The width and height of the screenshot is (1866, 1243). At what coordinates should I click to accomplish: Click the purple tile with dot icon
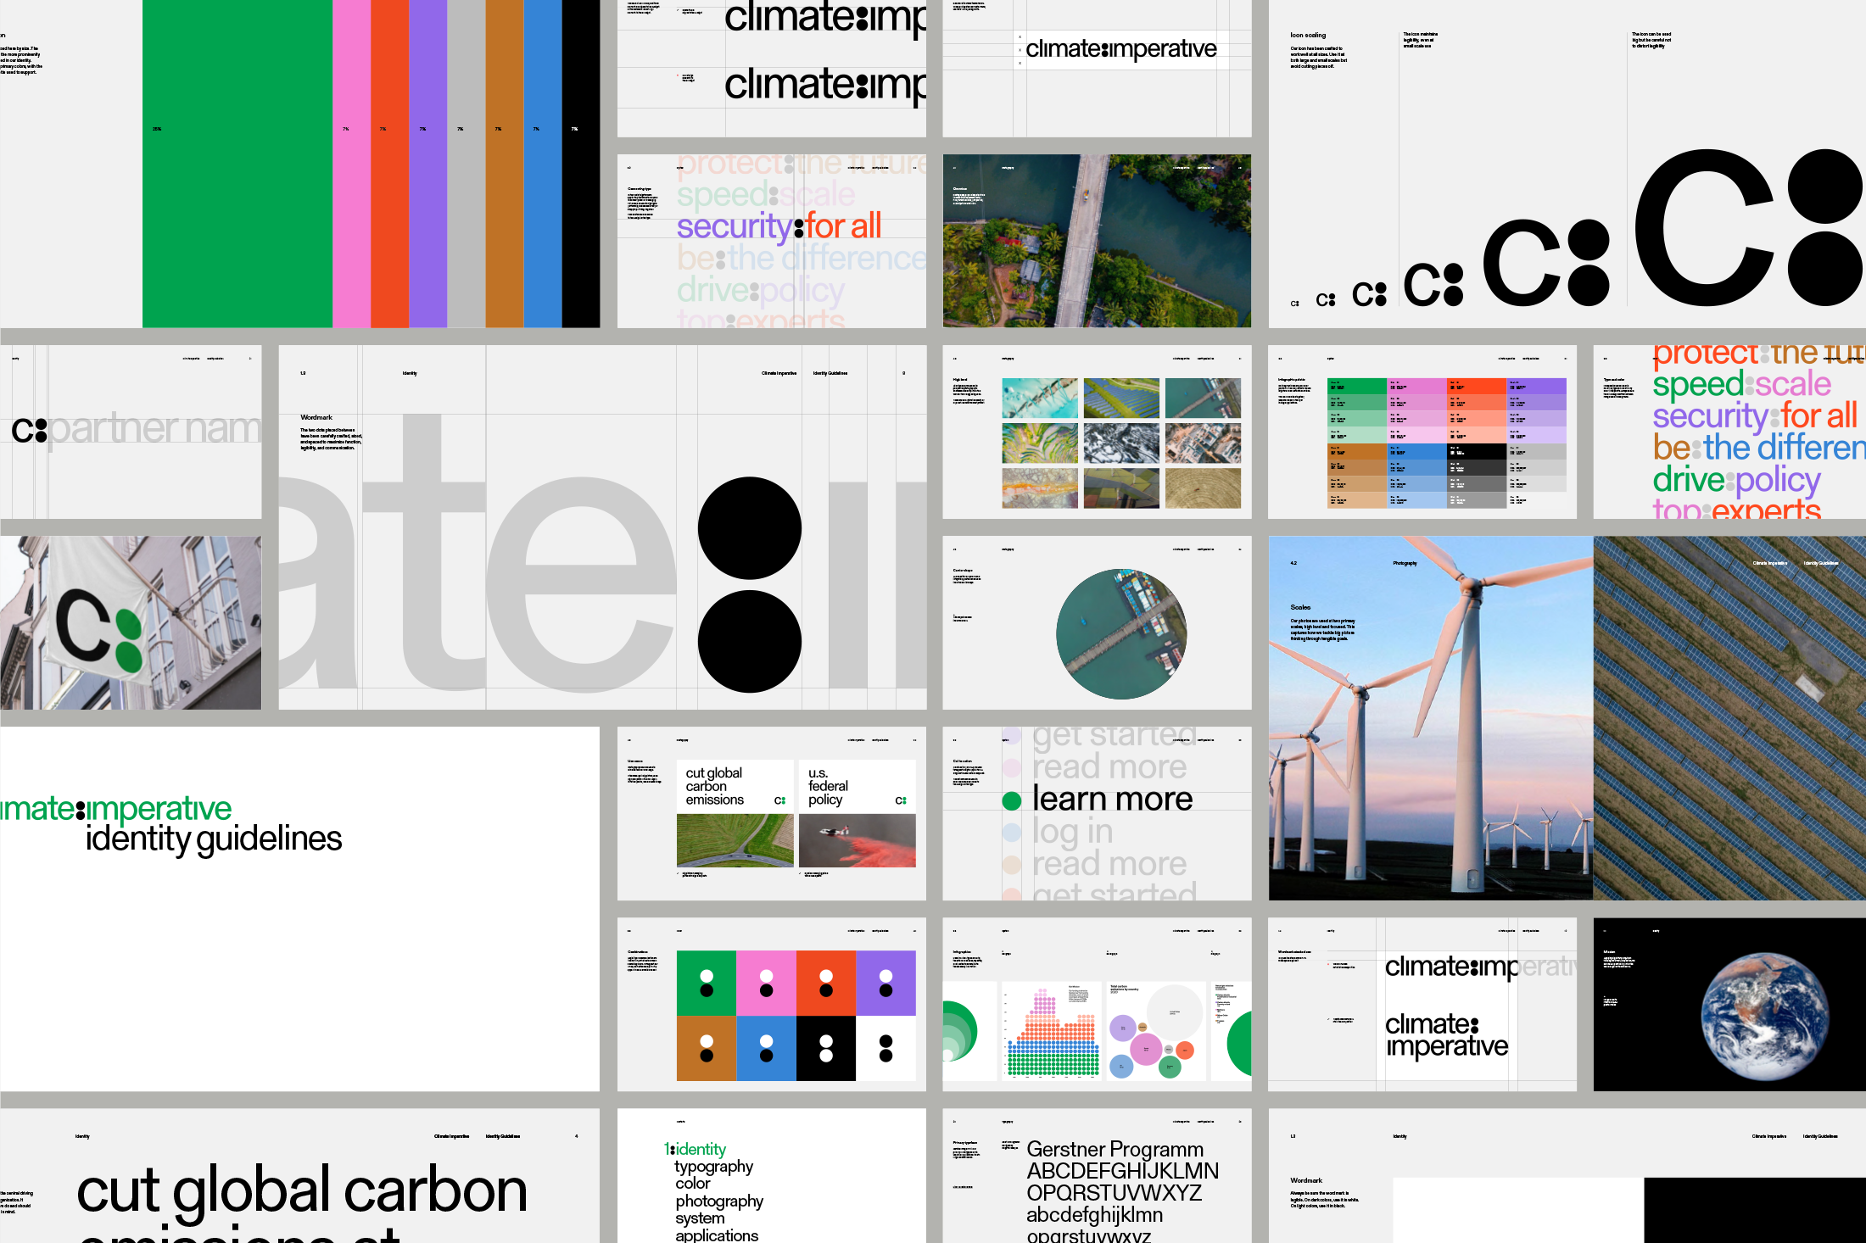tap(886, 983)
